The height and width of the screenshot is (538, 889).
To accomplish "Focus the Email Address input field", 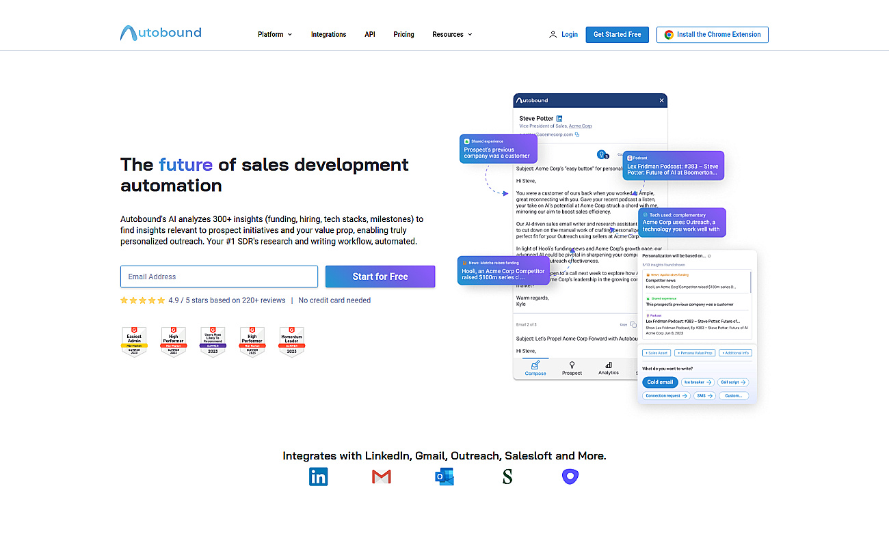I will pos(219,277).
